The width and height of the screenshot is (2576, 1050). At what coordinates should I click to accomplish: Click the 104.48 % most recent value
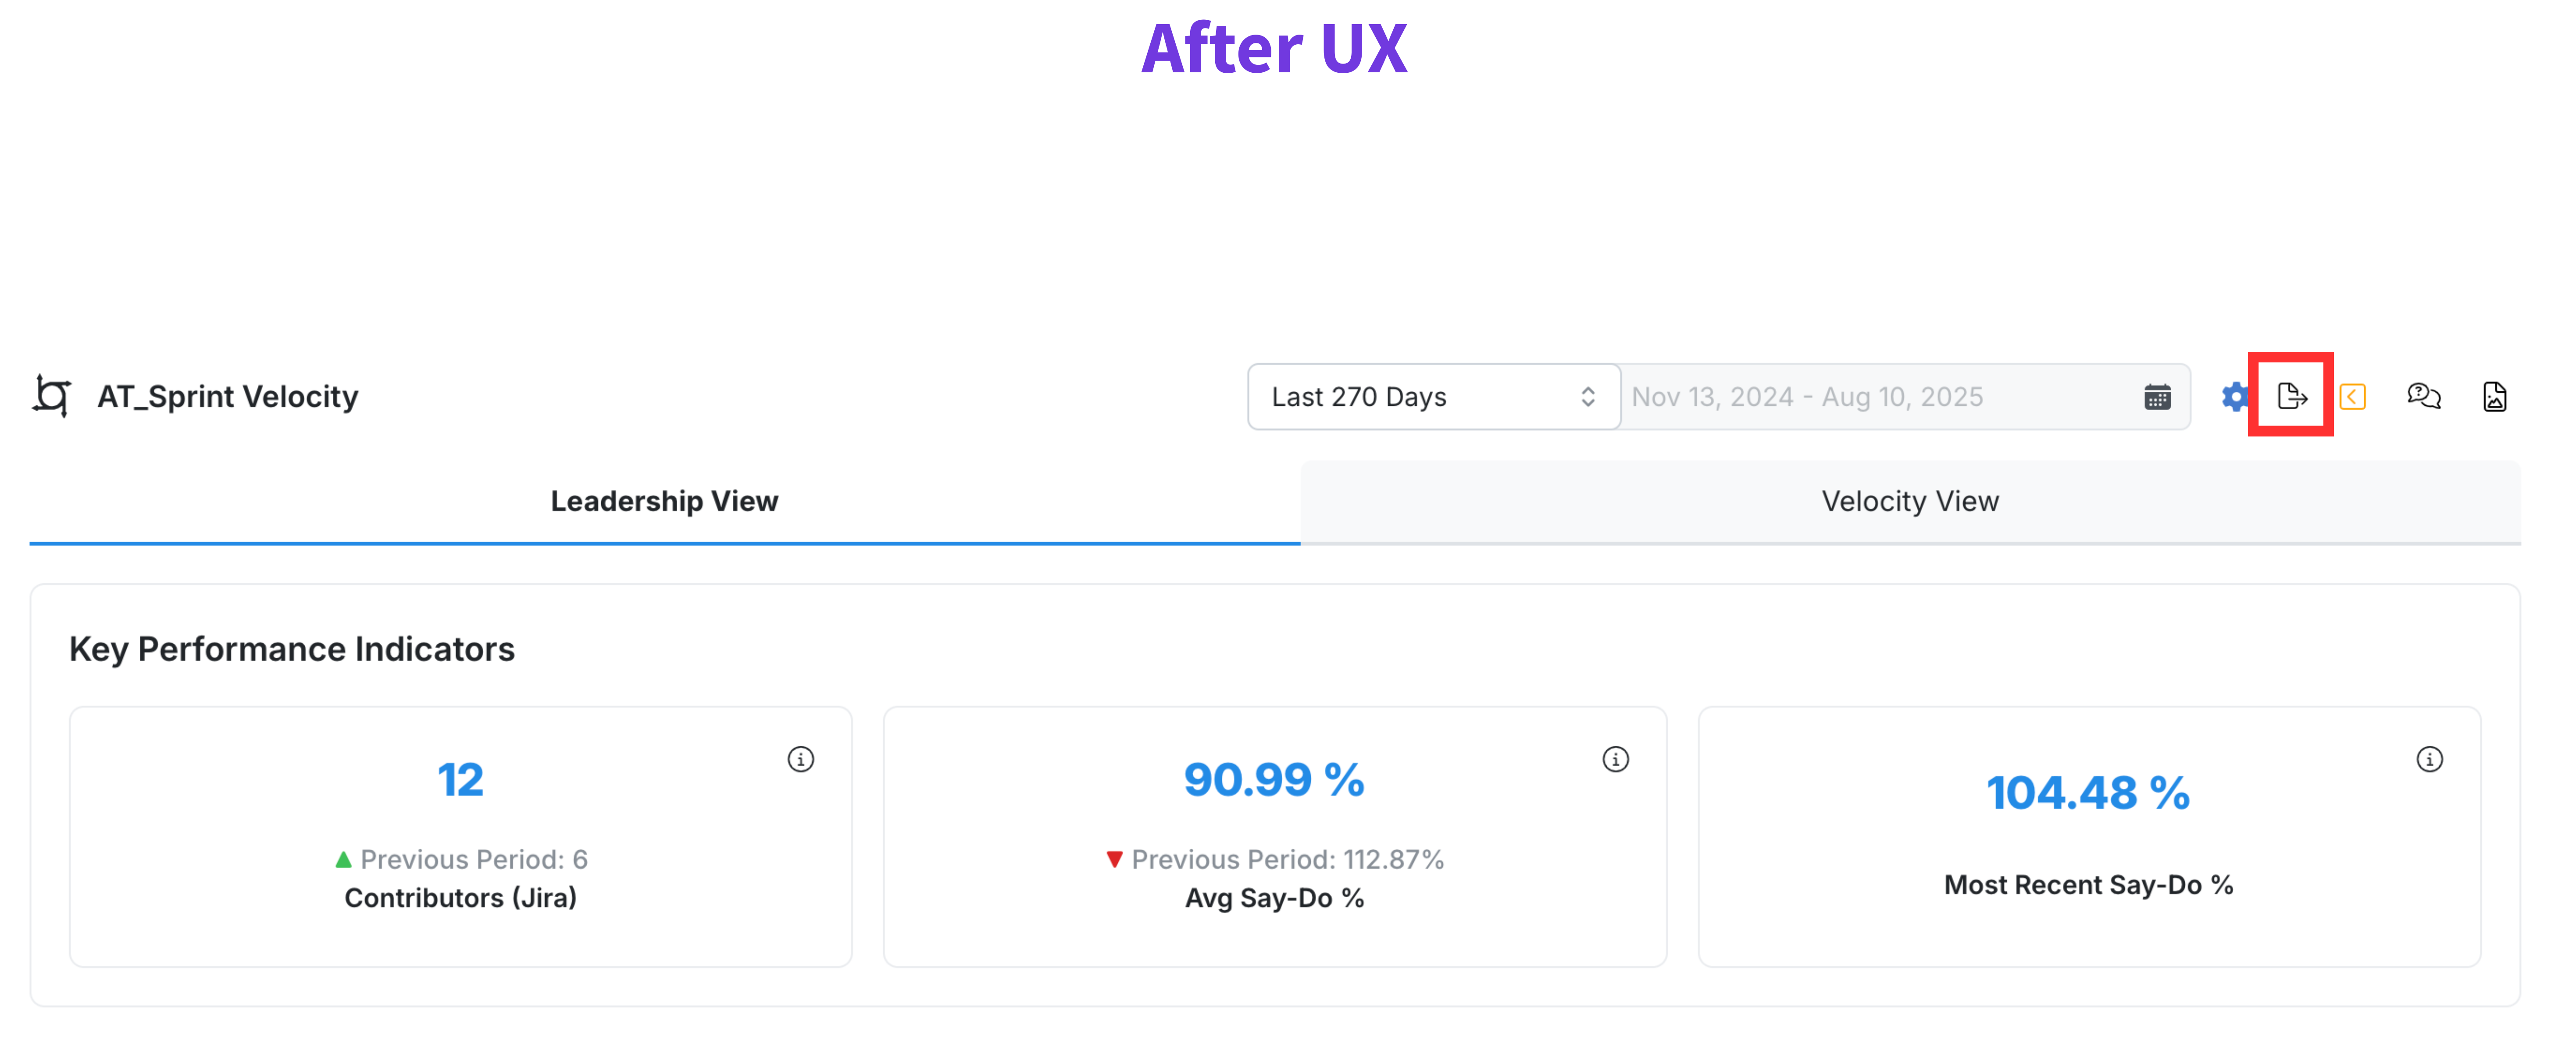pyautogui.click(x=2087, y=793)
